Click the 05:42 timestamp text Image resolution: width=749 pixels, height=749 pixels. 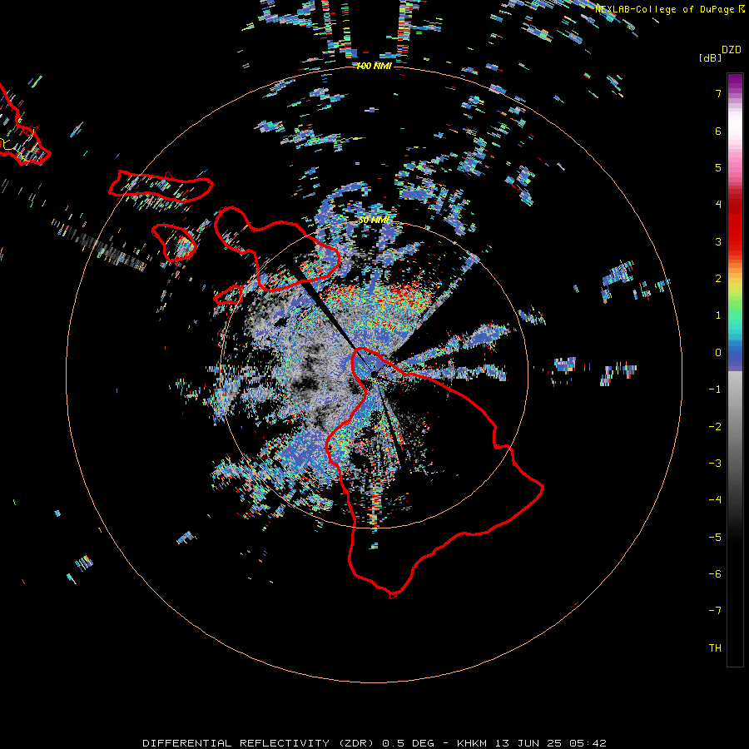click(x=588, y=743)
